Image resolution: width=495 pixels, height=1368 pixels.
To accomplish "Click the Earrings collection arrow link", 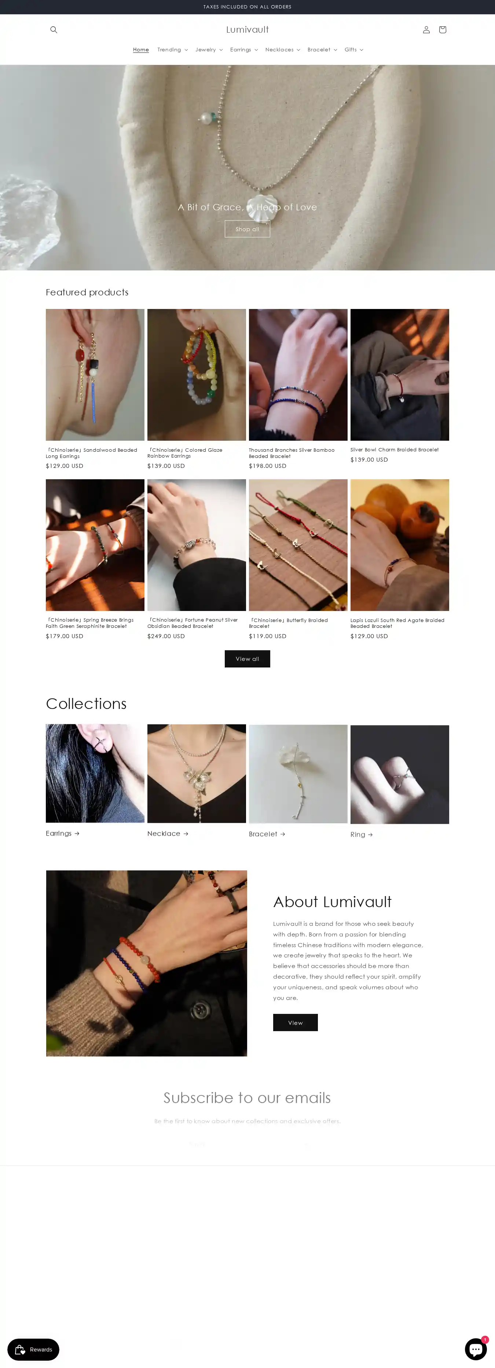I will tap(63, 833).
